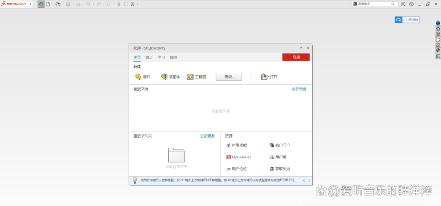Open the 用户组 resource link
Screen dimensions: 441x206
[x=278, y=157]
